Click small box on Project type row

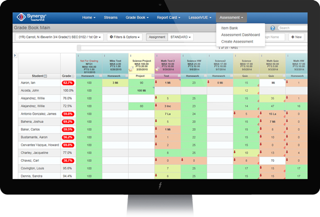click(153, 76)
